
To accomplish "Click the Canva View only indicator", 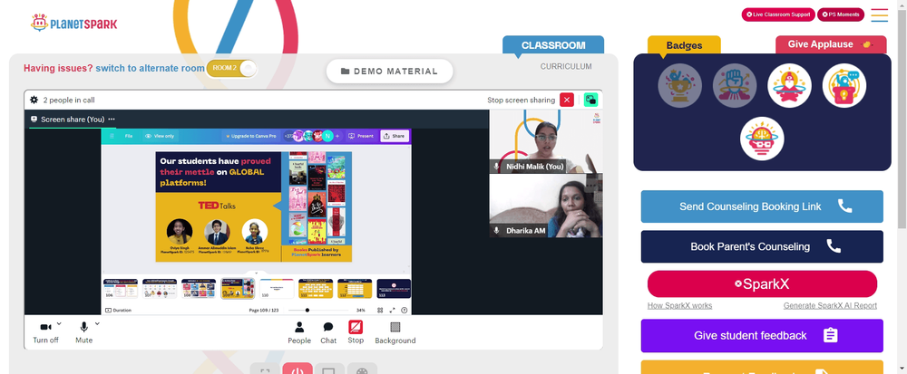I will [x=160, y=136].
